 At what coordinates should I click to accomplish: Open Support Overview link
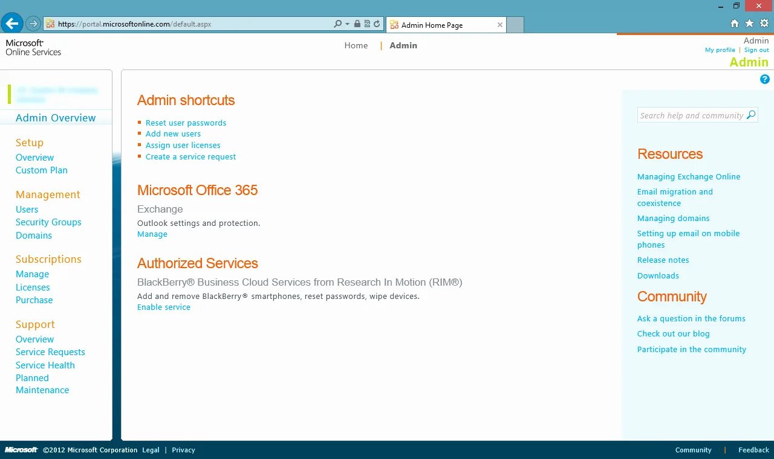point(34,339)
